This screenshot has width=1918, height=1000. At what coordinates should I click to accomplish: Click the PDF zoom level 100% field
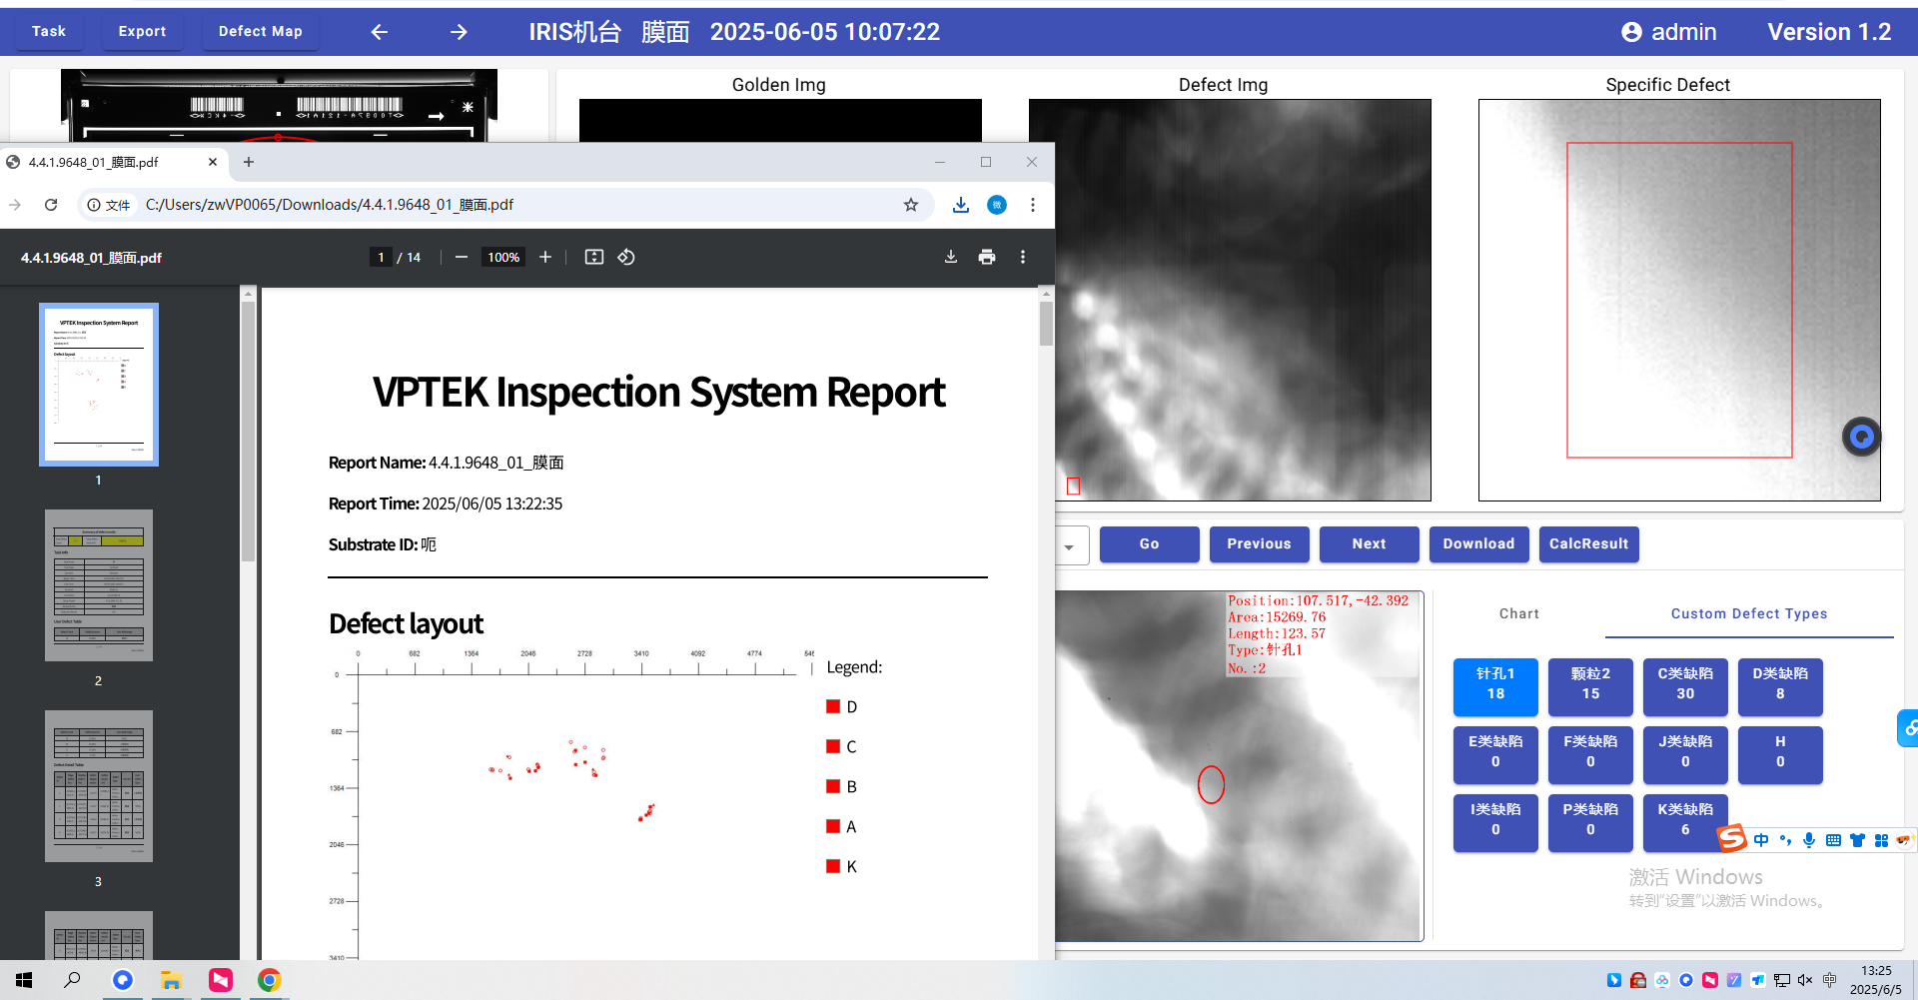pyautogui.click(x=503, y=257)
